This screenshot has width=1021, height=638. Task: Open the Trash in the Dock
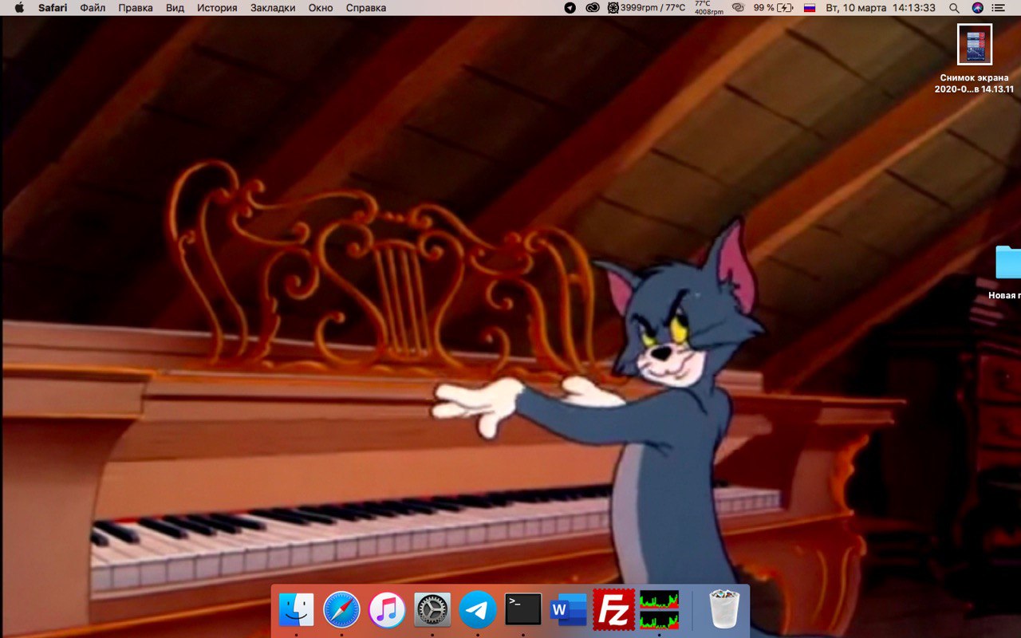724,610
